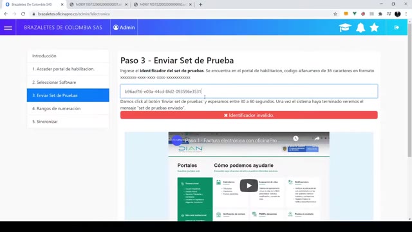Reload the page with the refresh button
This screenshot has height=232, width=412.
click(23, 14)
